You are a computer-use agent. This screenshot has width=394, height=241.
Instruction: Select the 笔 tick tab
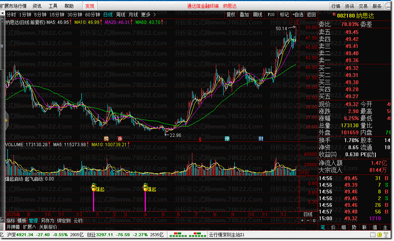click(323, 227)
